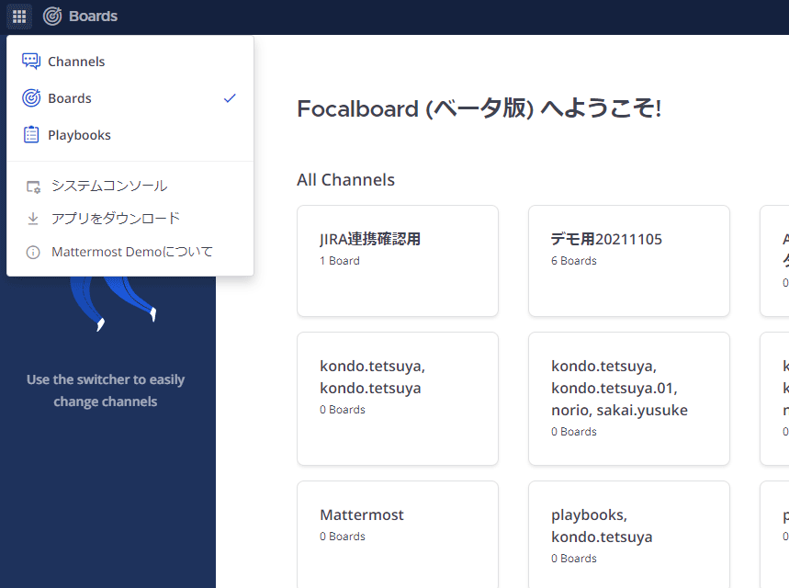Open the デモ用20211105 channel card
The image size is (789, 588).
[629, 261]
